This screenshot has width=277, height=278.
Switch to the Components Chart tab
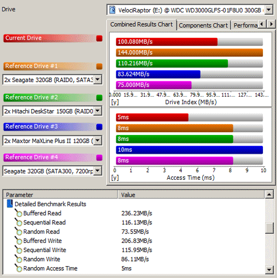pos(204,25)
